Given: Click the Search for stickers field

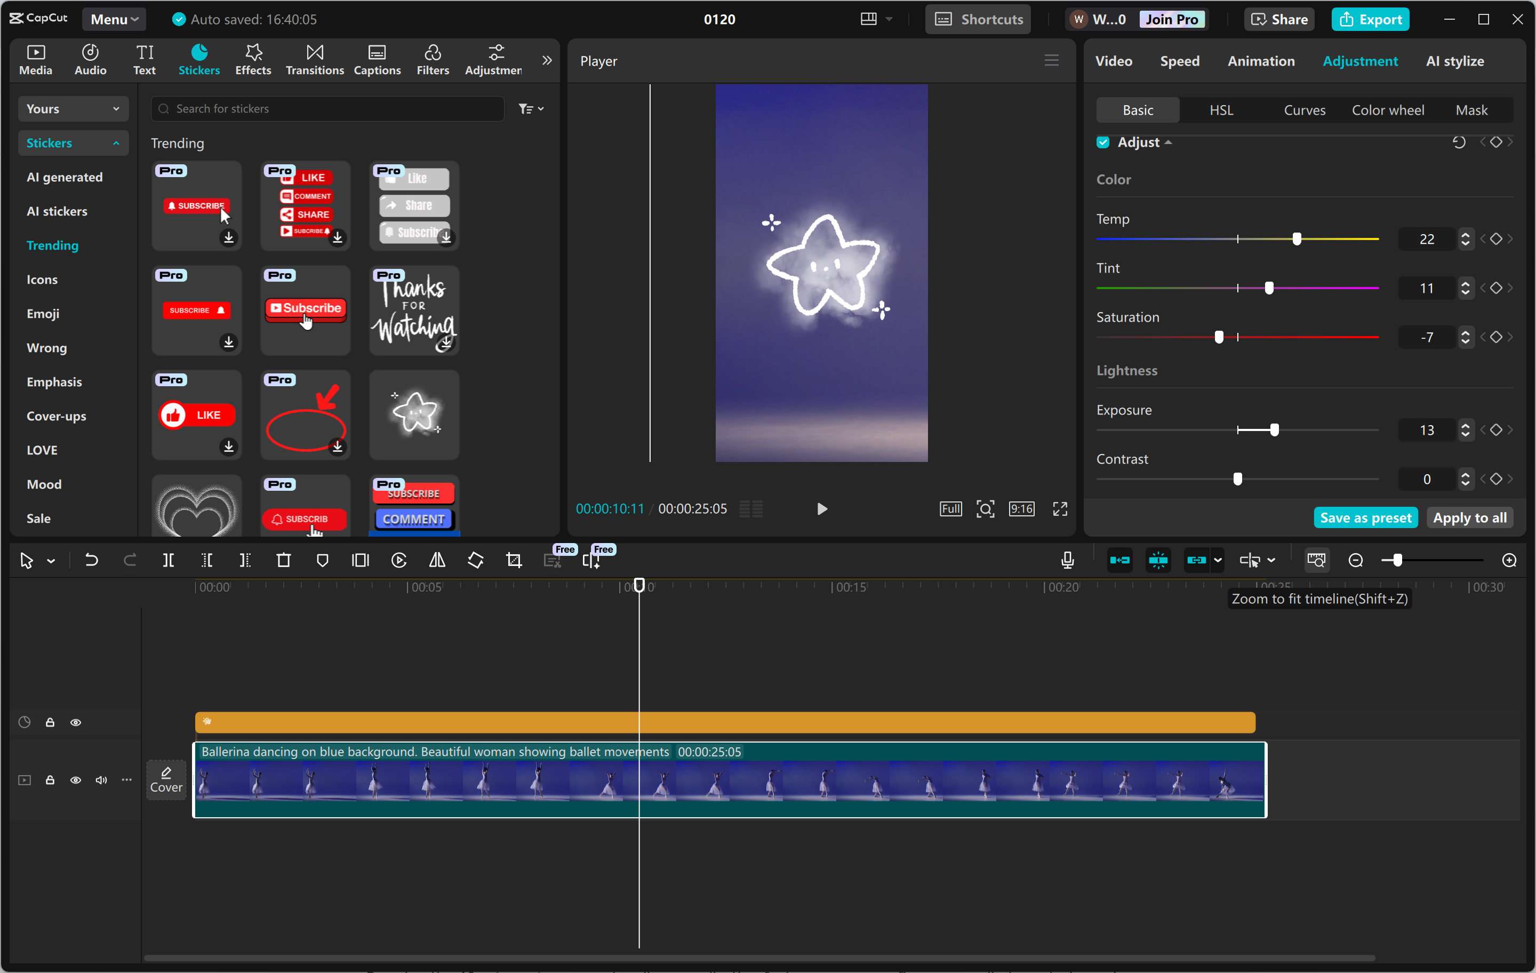Looking at the screenshot, I should 329,108.
